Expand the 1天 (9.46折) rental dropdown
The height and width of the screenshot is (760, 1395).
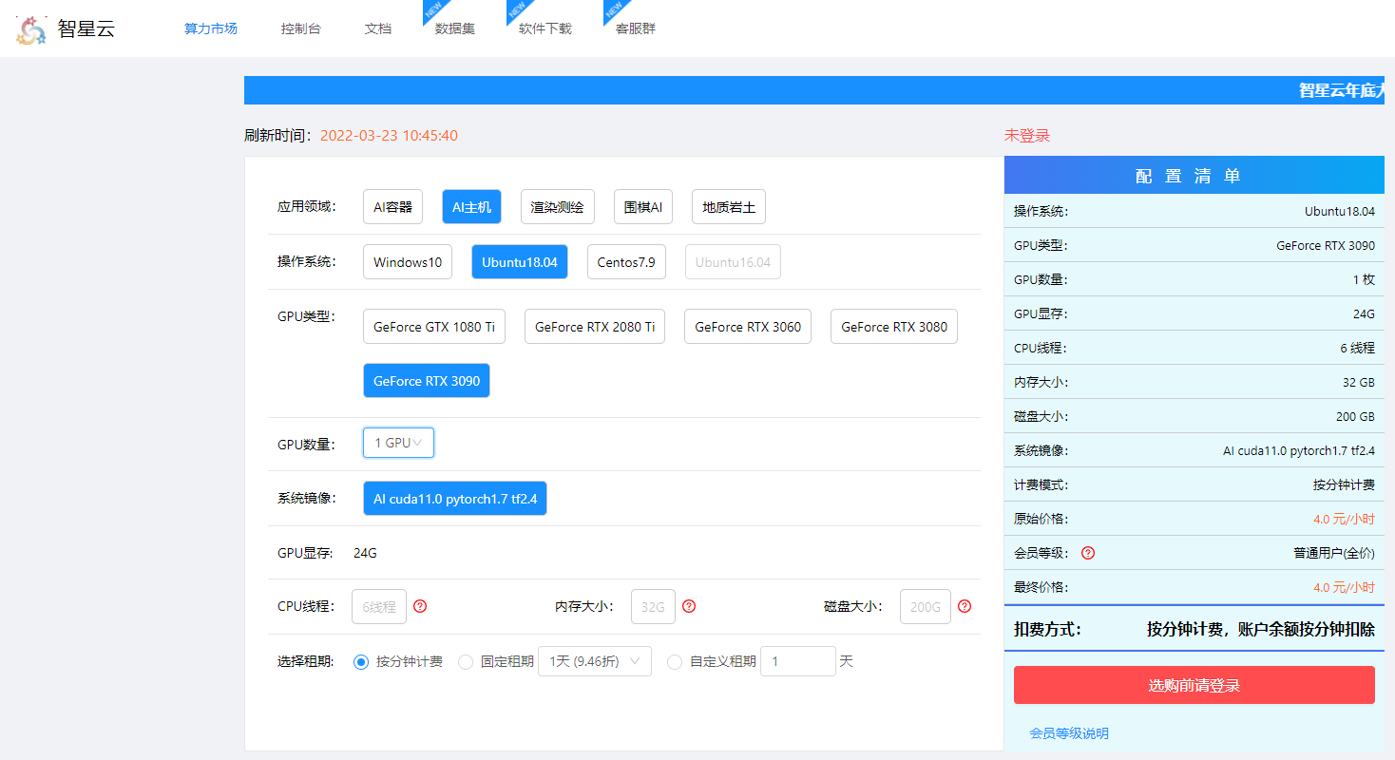[594, 662]
